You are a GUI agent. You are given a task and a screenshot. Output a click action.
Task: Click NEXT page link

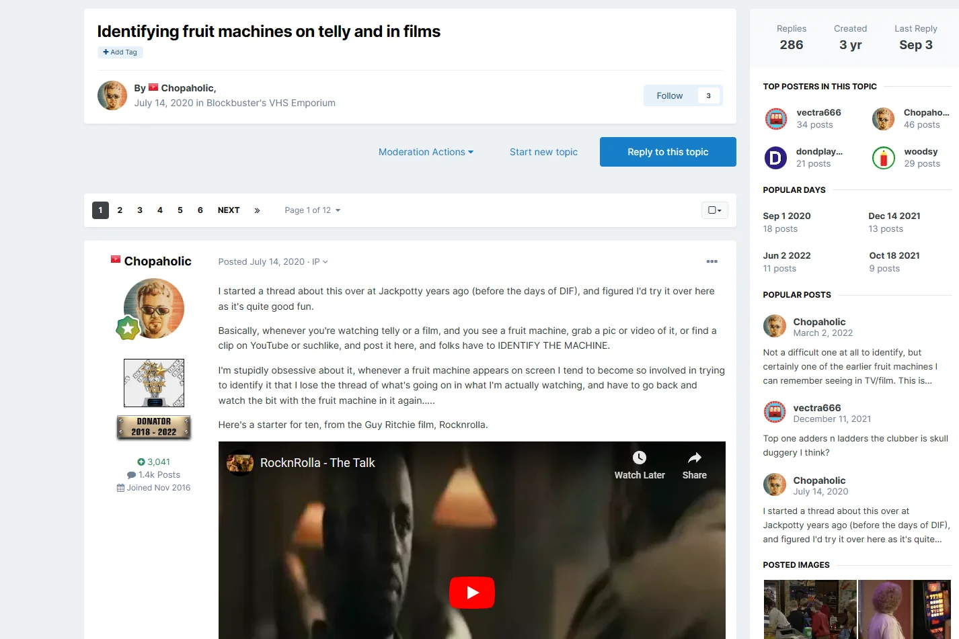coord(229,210)
